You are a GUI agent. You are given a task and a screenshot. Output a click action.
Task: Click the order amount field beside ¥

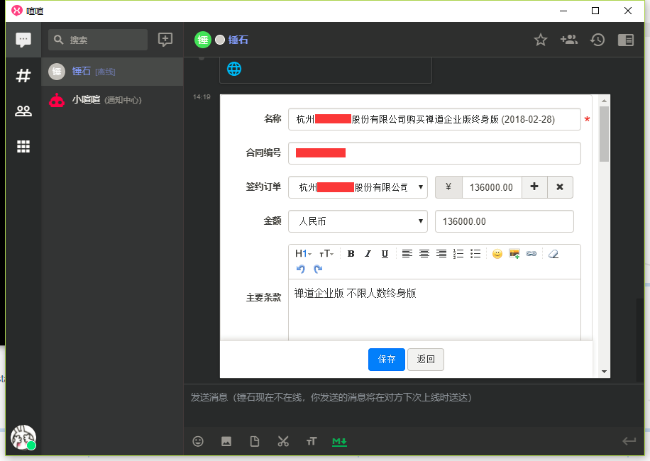click(x=492, y=187)
